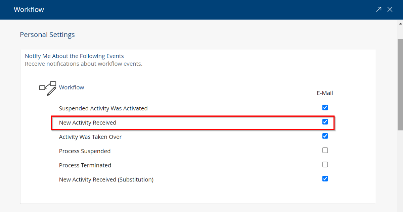The width and height of the screenshot is (403, 212).
Task: Click the New Activity Received (Substitution) label
Action: click(106, 180)
